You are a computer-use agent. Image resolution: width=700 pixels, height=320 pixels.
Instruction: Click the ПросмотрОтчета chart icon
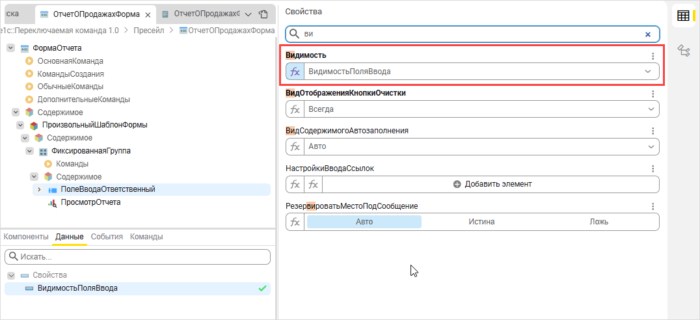(53, 203)
